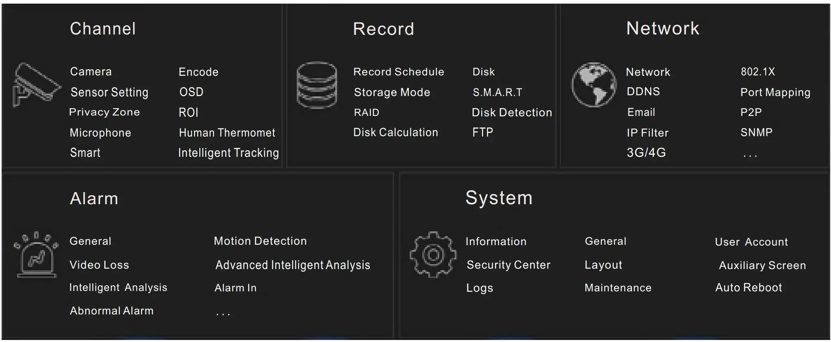Select Privacy Zone under Channel
Image resolution: width=831 pixels, height=342 pixels.
pos(104,112)
